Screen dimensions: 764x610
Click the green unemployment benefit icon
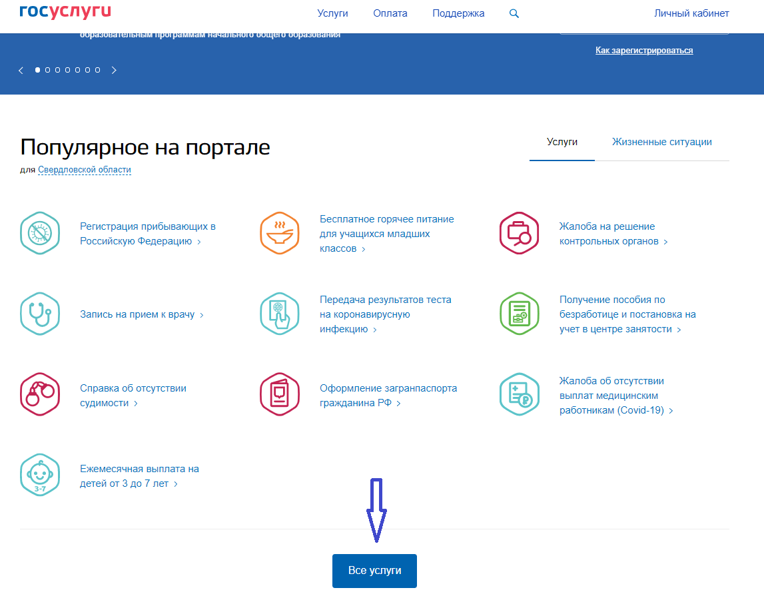[520, 314]
